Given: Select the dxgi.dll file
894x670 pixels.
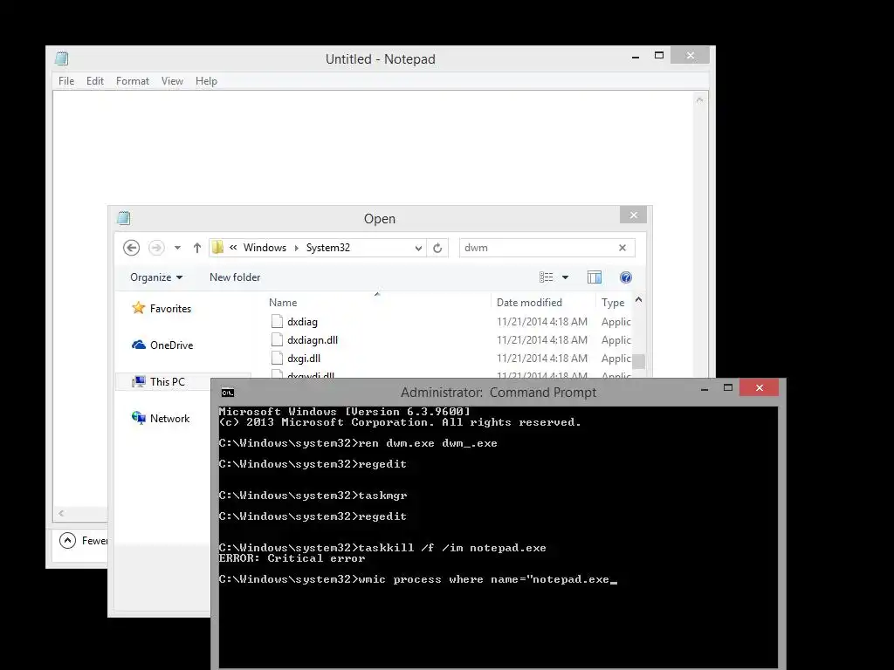Looking at the screenshot, I should [x=304, y=359].
